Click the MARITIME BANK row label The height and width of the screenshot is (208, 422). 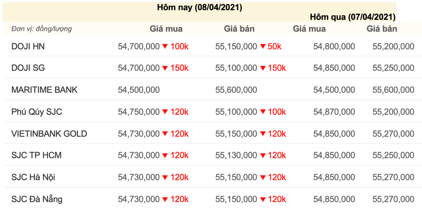click(44, 90)
